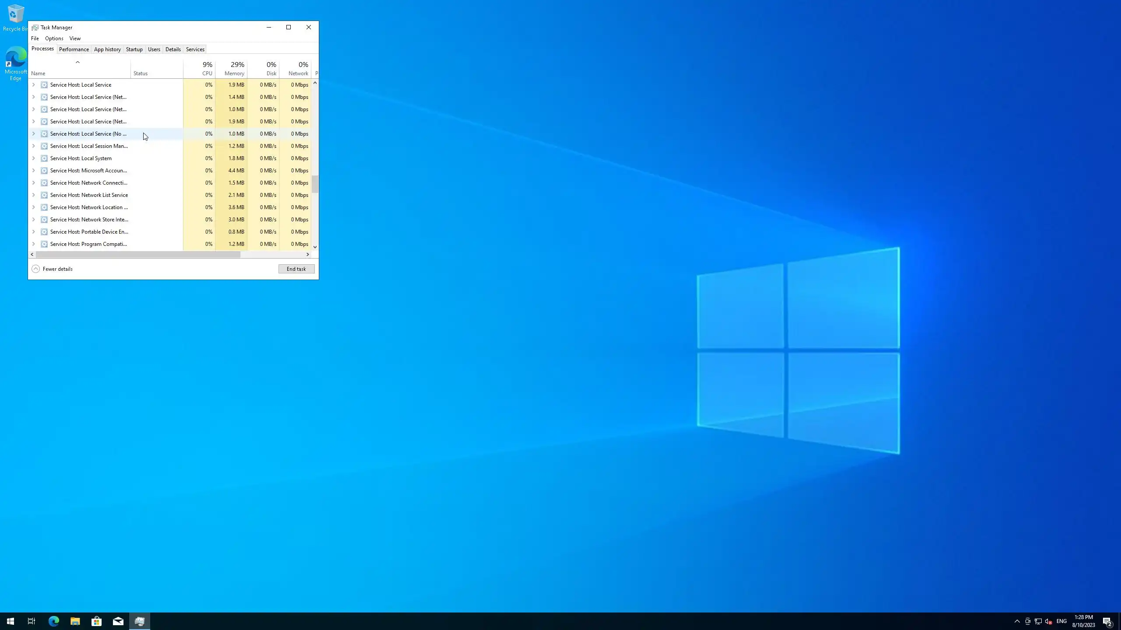Launch Microsoft Store from the taskbar
The height and width of the screenshot is (630, 1121).
(96, 621)
